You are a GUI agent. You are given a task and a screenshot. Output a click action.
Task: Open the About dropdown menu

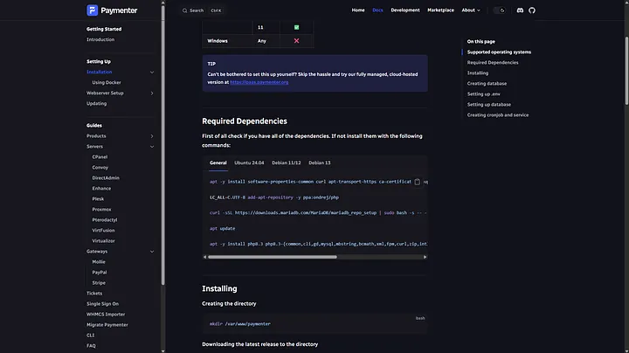(471, 10)
